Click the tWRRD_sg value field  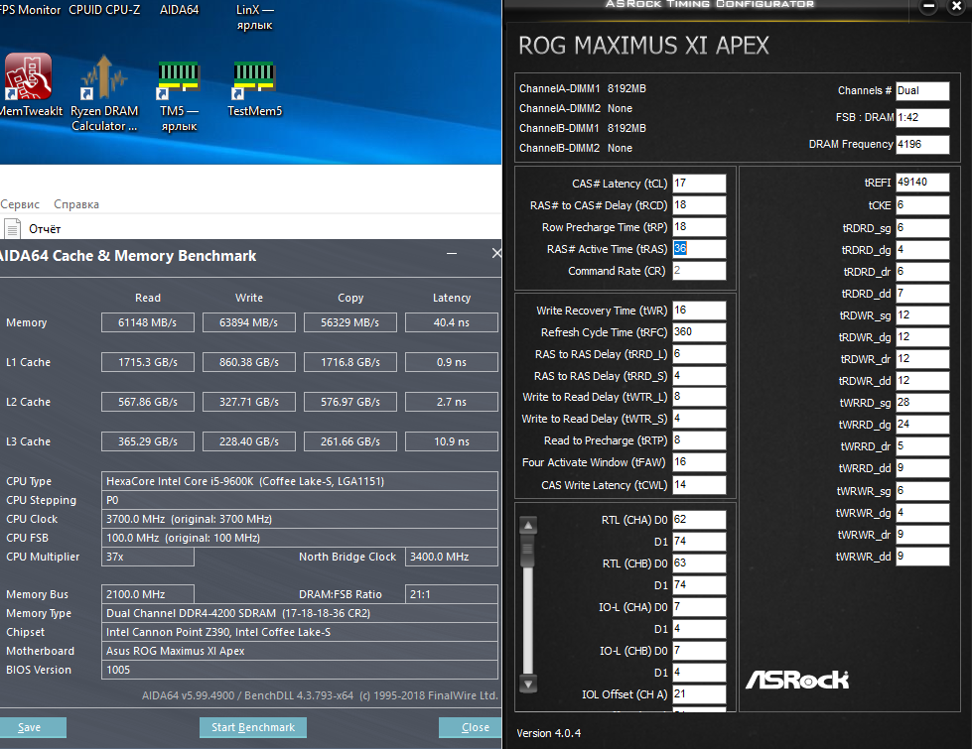[922, 403]
